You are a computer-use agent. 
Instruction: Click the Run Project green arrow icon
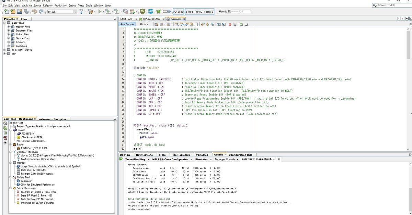click(100, 12)
